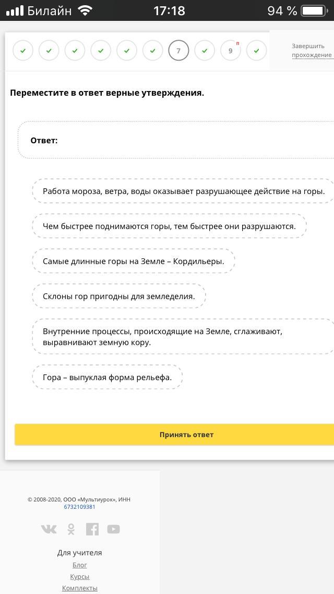Screen dimensions: 334x594
Task: Select statement about мороза, ветра, воды
Action: tap(184, 191)
